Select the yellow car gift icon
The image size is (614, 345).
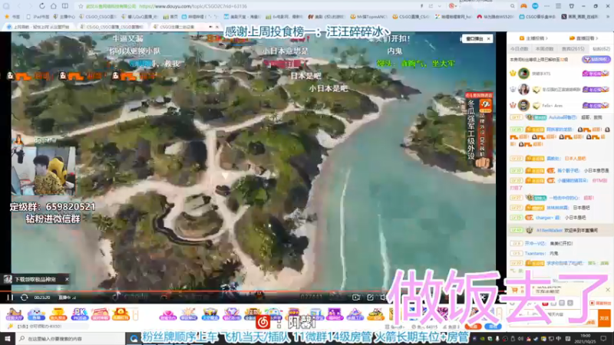pos(376,314)
